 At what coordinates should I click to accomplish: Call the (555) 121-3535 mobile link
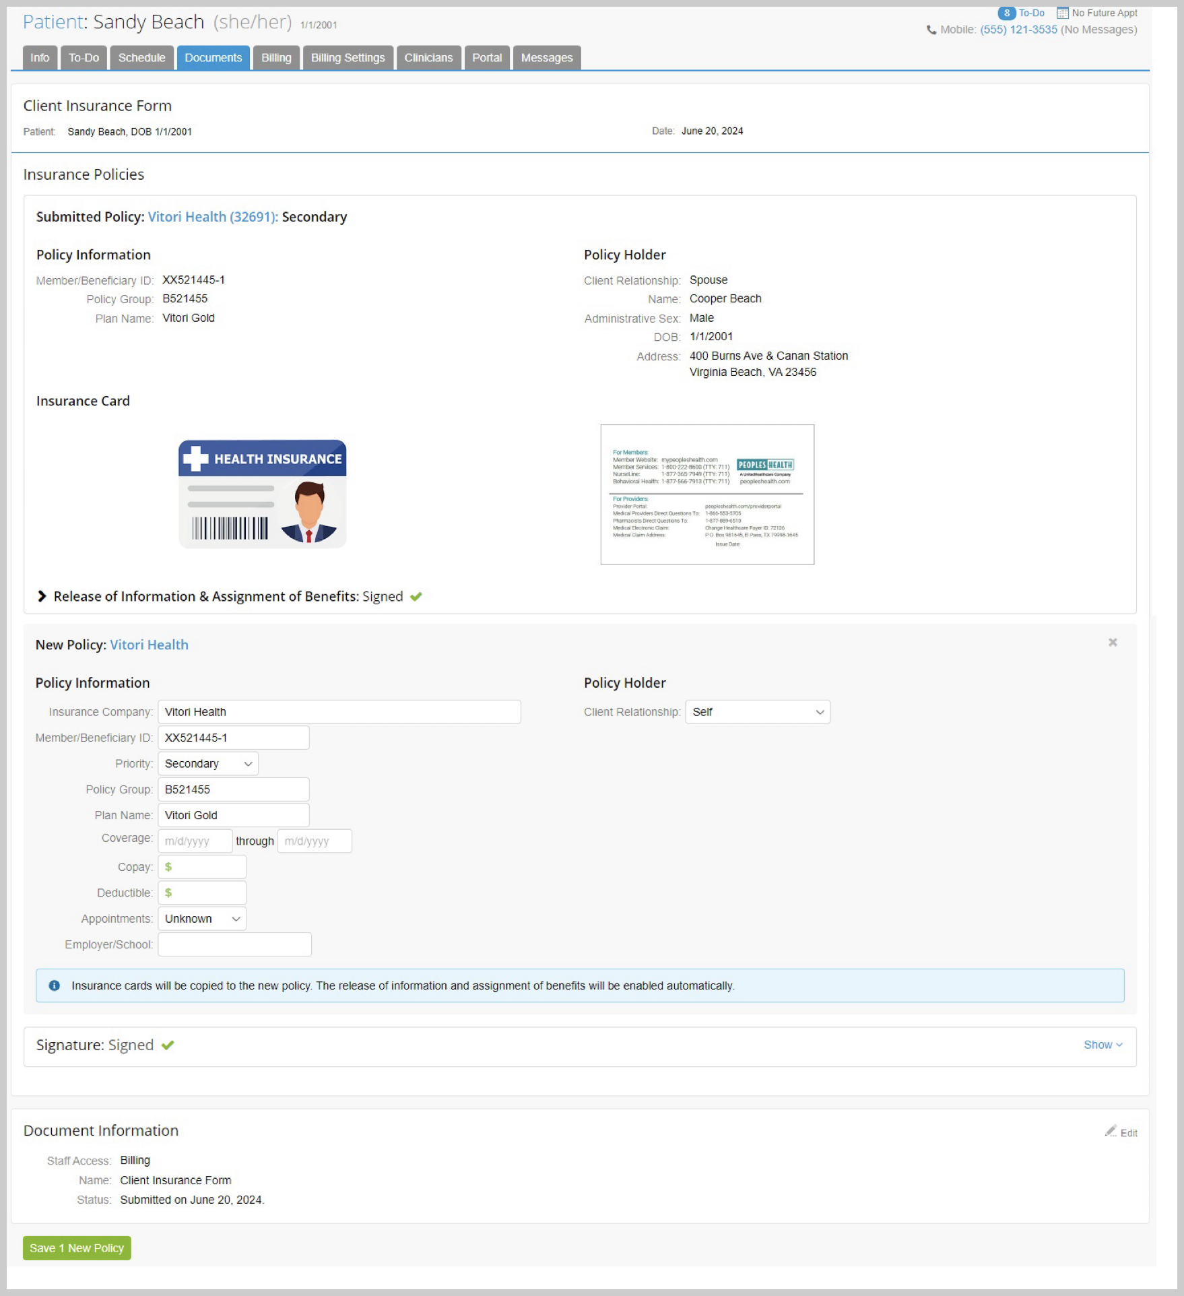click(x=1020, y=30)
